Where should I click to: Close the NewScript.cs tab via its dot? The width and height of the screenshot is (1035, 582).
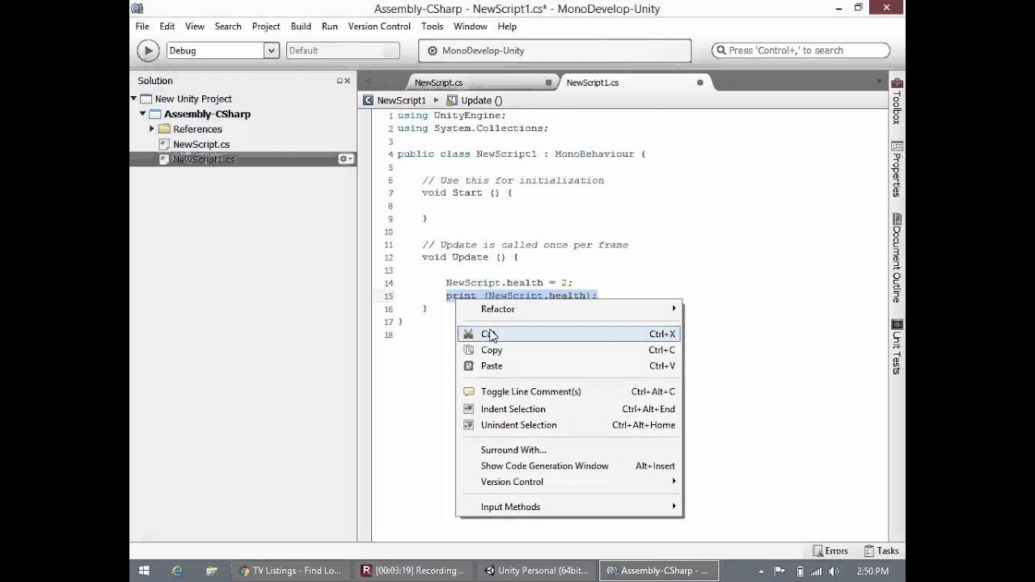point(549,82)
